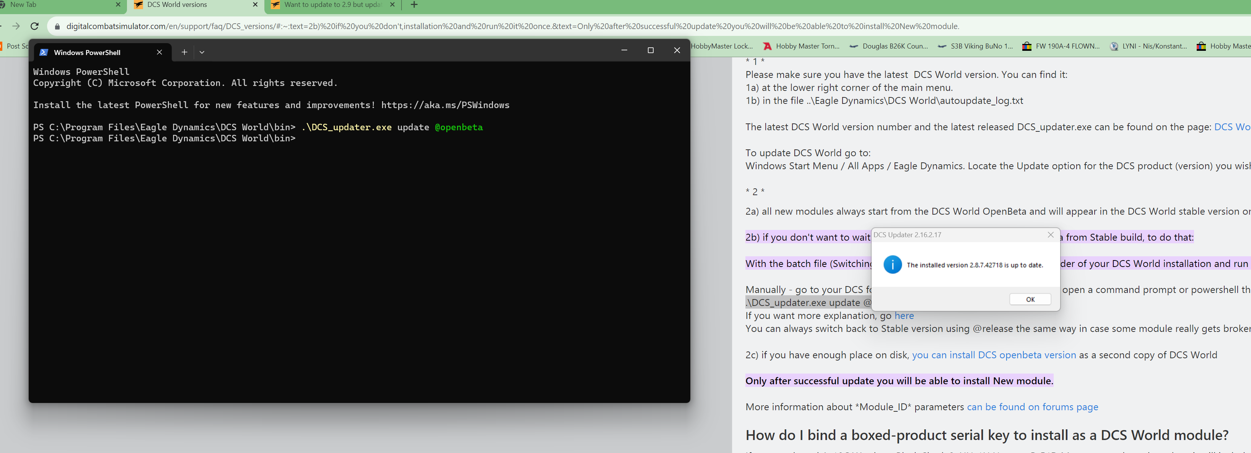Click the 'Copyright (C) Microsoft Corporation' line
This screenshot has height=453, width=1251.
tap(185, 83)
